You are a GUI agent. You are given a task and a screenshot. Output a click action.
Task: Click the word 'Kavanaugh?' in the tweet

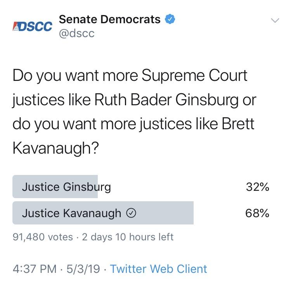(x=55, y=149)
